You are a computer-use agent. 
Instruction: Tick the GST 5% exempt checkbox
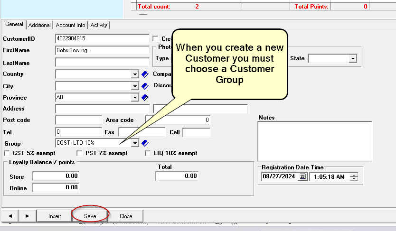coord(7,153)
